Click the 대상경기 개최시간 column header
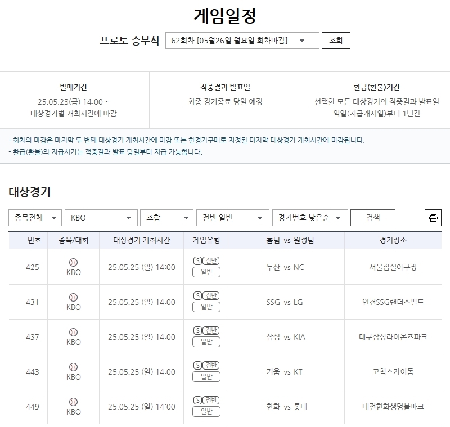The width and height of the screenshot is (450, 427). 141,240
